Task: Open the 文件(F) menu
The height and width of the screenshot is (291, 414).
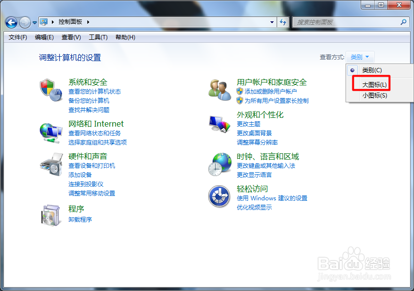Action: click(x=17, y=37)
